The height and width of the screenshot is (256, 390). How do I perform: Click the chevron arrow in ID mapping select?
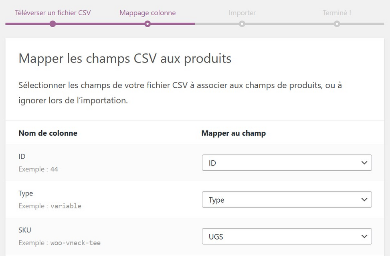(x=364, y=163)
